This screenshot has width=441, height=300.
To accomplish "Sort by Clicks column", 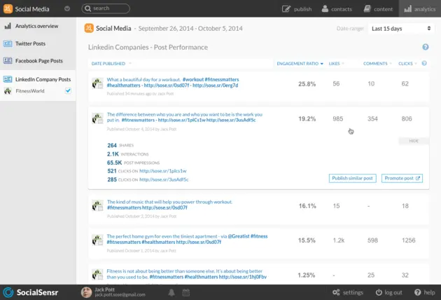I will [407, 64].
